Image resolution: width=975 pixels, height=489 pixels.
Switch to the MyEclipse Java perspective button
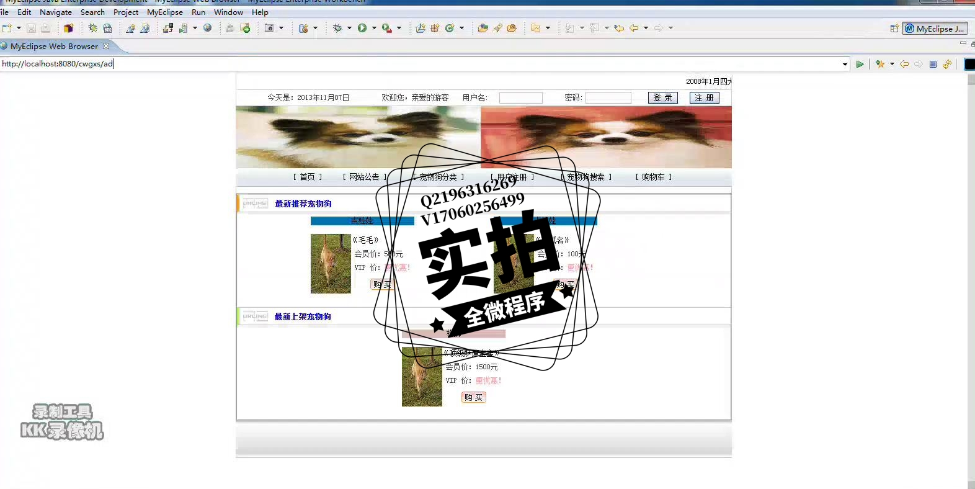click(x=935, y=29)
